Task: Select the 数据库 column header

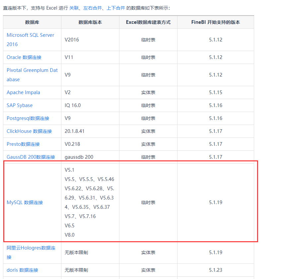Action: (32, 22)
